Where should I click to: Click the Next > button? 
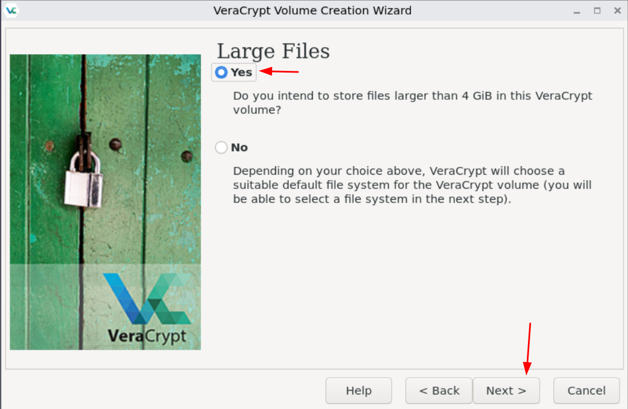506,391
